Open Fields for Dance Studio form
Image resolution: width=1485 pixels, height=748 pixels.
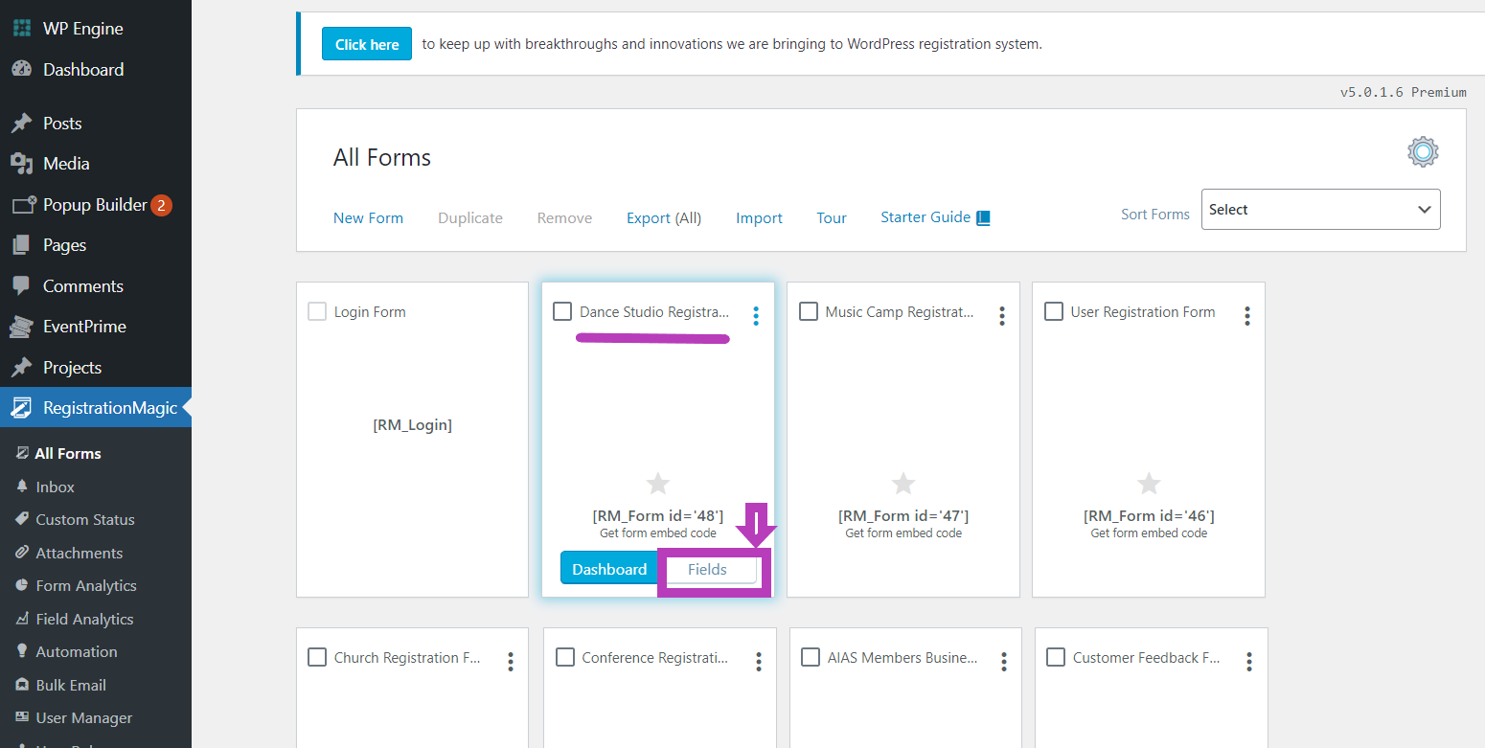(x=708, y=570)
